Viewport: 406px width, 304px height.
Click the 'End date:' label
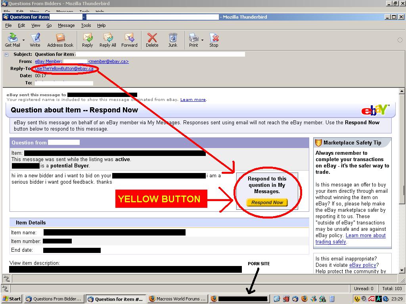22,250
